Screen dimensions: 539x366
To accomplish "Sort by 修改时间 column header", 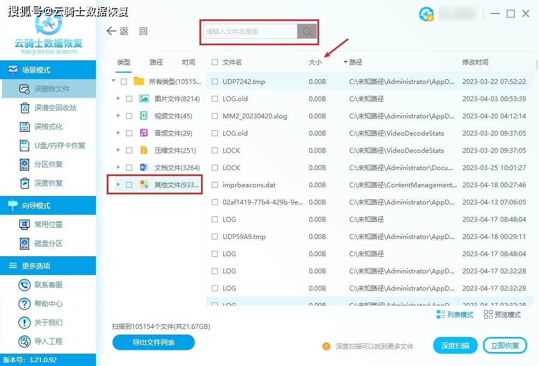I will (x=475, y=62).
